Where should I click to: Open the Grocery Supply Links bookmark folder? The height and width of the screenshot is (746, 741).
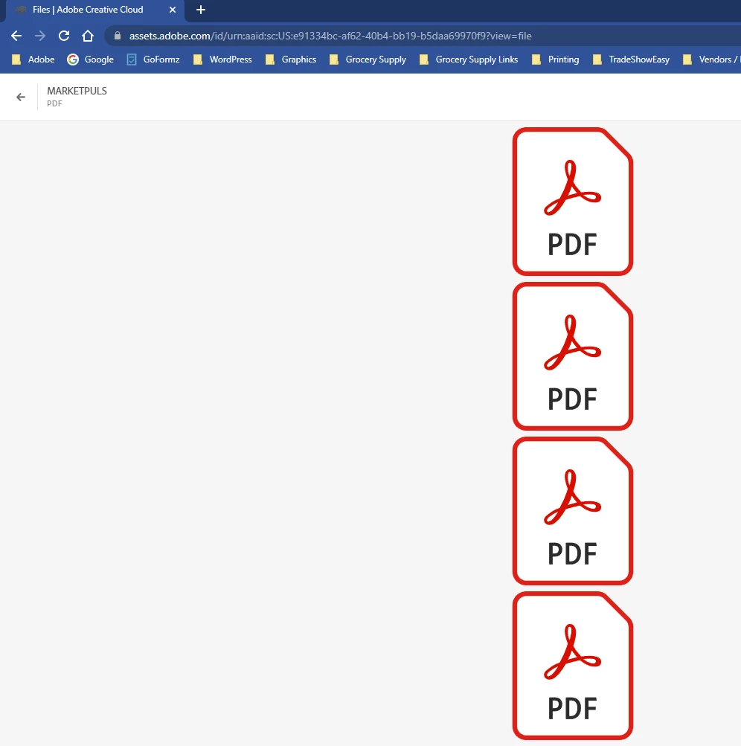click(469, 60)
